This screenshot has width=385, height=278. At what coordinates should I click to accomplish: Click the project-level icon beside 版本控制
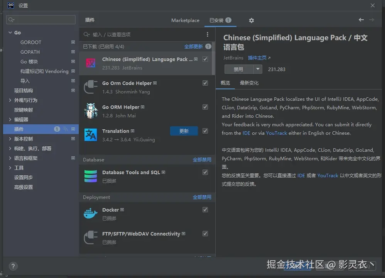73,139
